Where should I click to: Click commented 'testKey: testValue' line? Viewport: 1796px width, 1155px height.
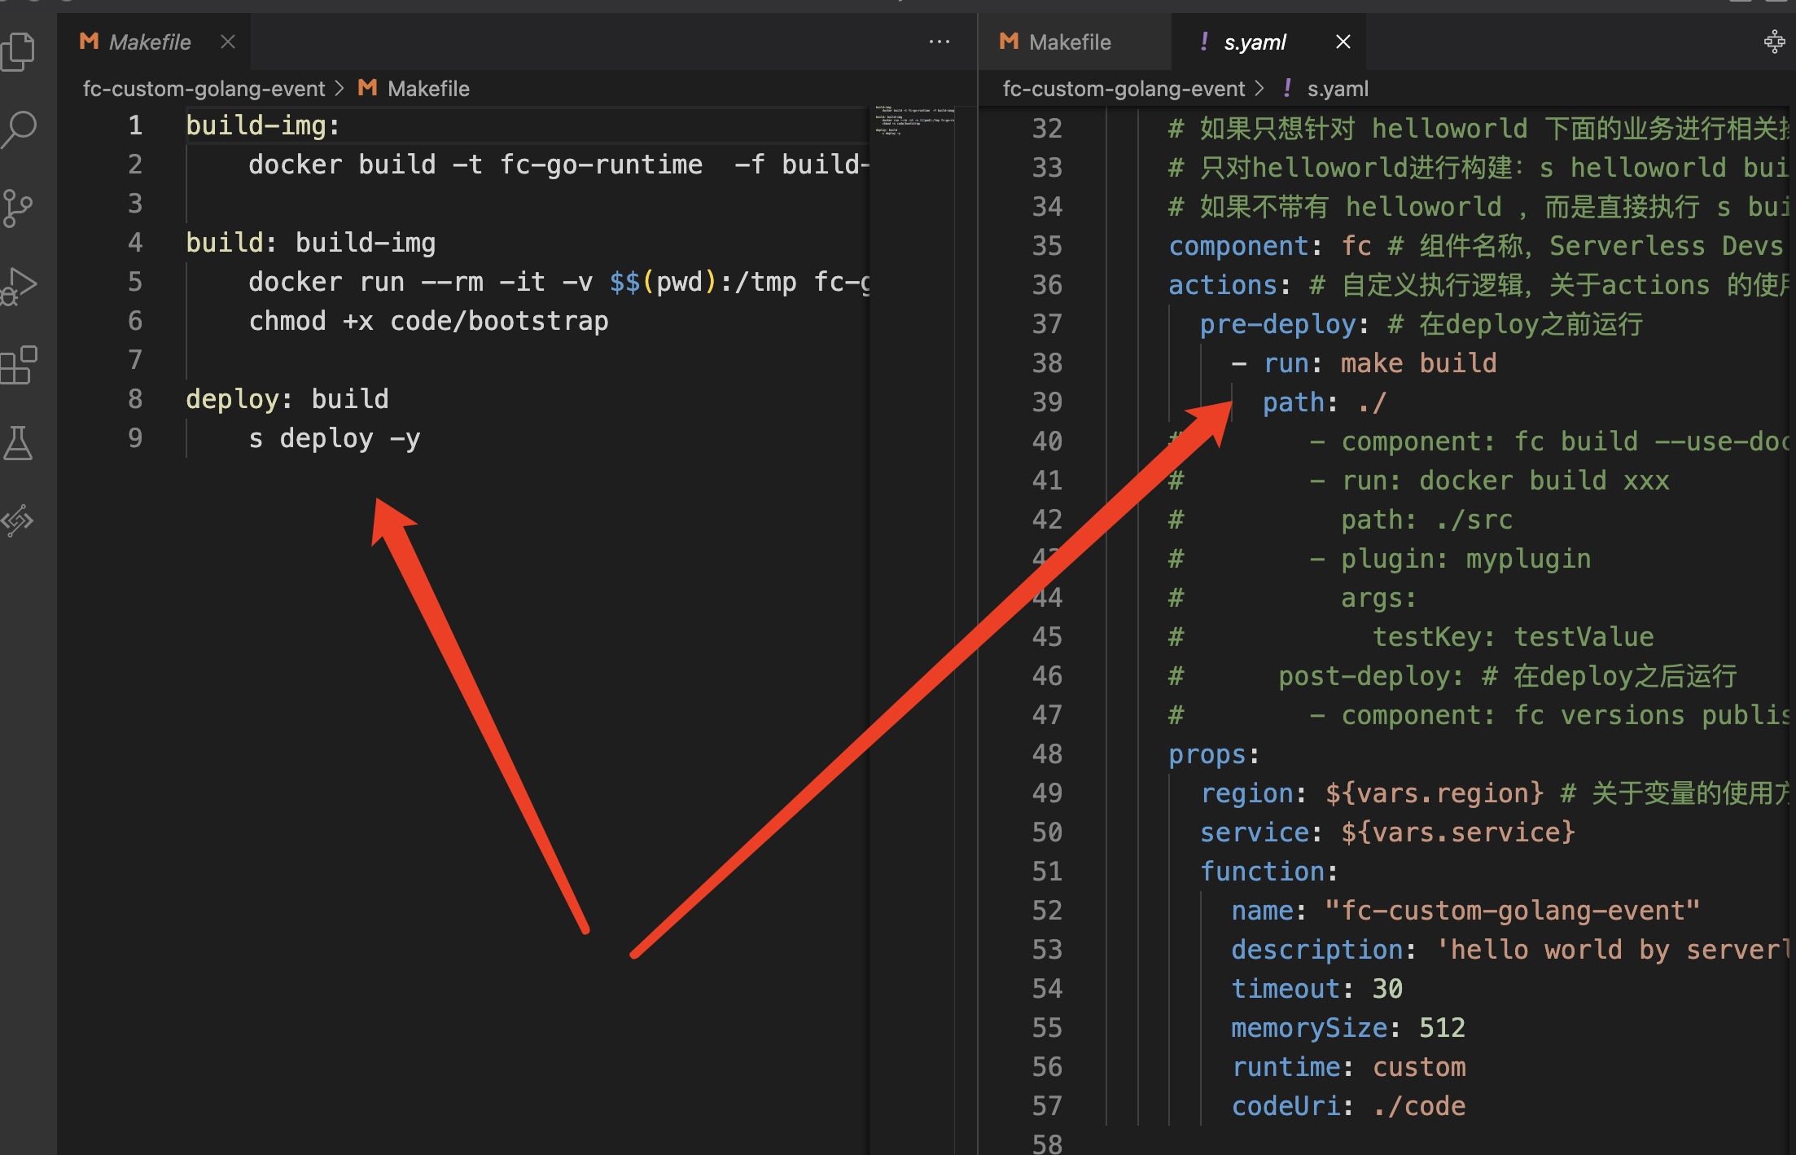(1513, 637)
